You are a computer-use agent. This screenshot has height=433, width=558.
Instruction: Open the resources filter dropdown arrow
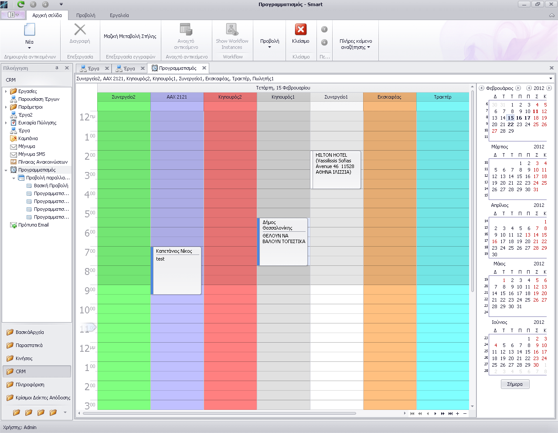click(x=551, y=79)
